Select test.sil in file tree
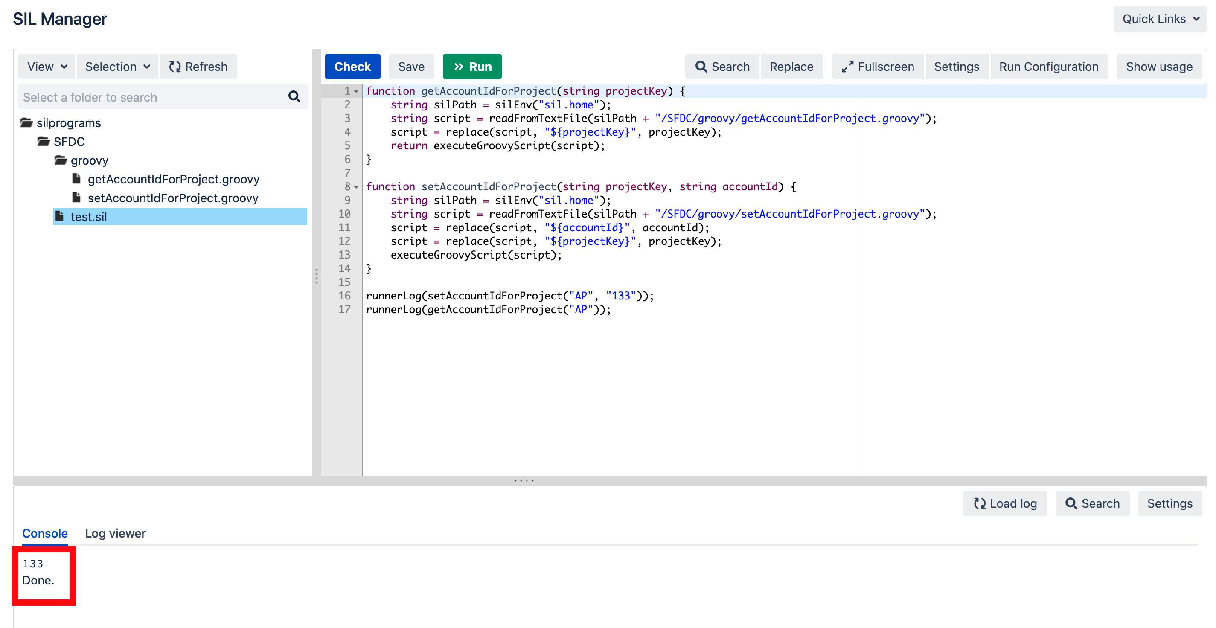 click(x=180, y=216)
